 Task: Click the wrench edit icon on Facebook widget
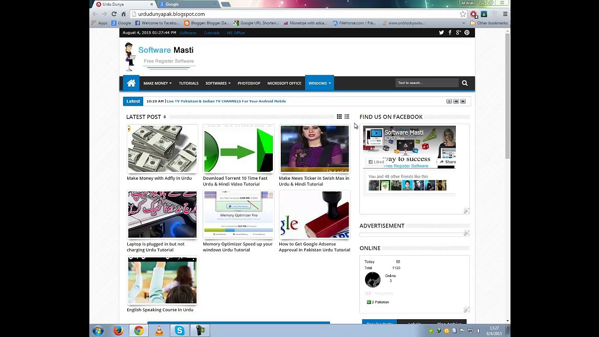click(467, 211)
